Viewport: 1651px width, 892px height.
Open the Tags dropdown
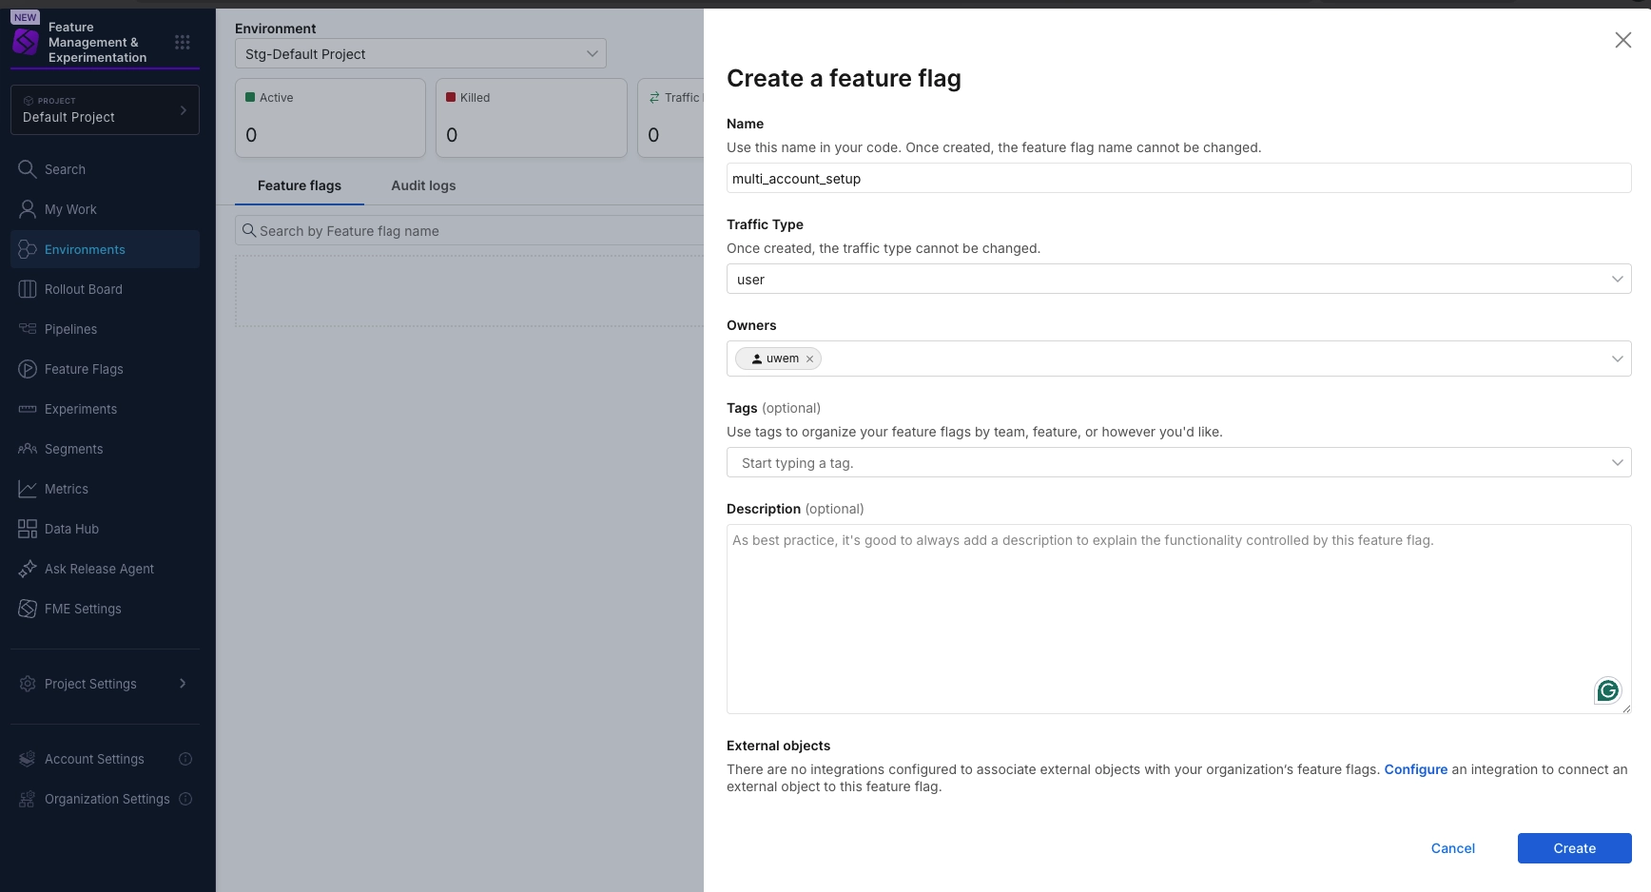point(1178,462)
